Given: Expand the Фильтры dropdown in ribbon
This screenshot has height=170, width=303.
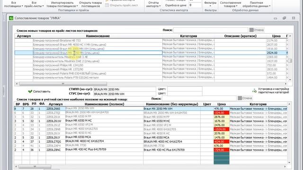Looking at the screenshot, I should tap(210, 4).
